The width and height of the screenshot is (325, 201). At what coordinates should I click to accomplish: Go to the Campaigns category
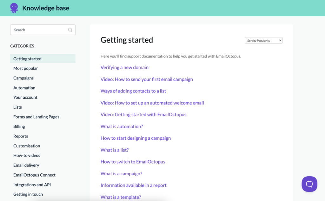(x=23, y=78)
